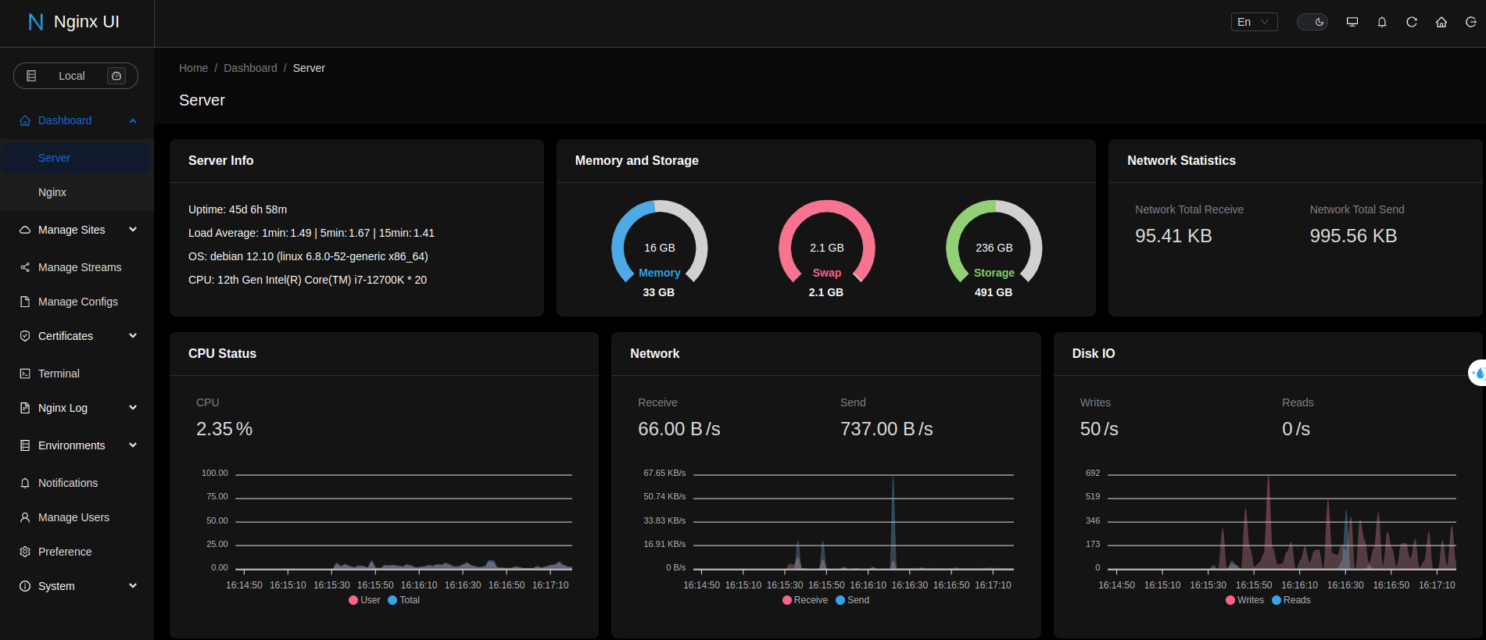
Task: Click the home icon in top bar
Action: 1441,22
